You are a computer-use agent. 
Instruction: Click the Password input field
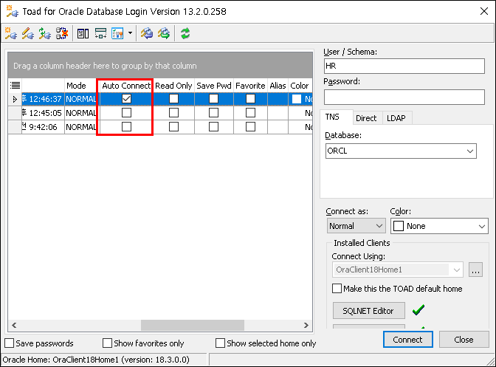pos(404,97)
